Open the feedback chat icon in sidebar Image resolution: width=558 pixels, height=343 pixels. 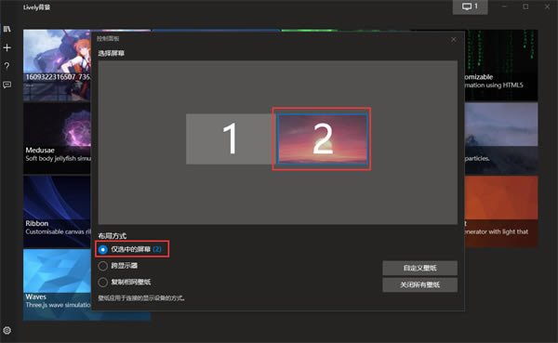tap(7, 85)
